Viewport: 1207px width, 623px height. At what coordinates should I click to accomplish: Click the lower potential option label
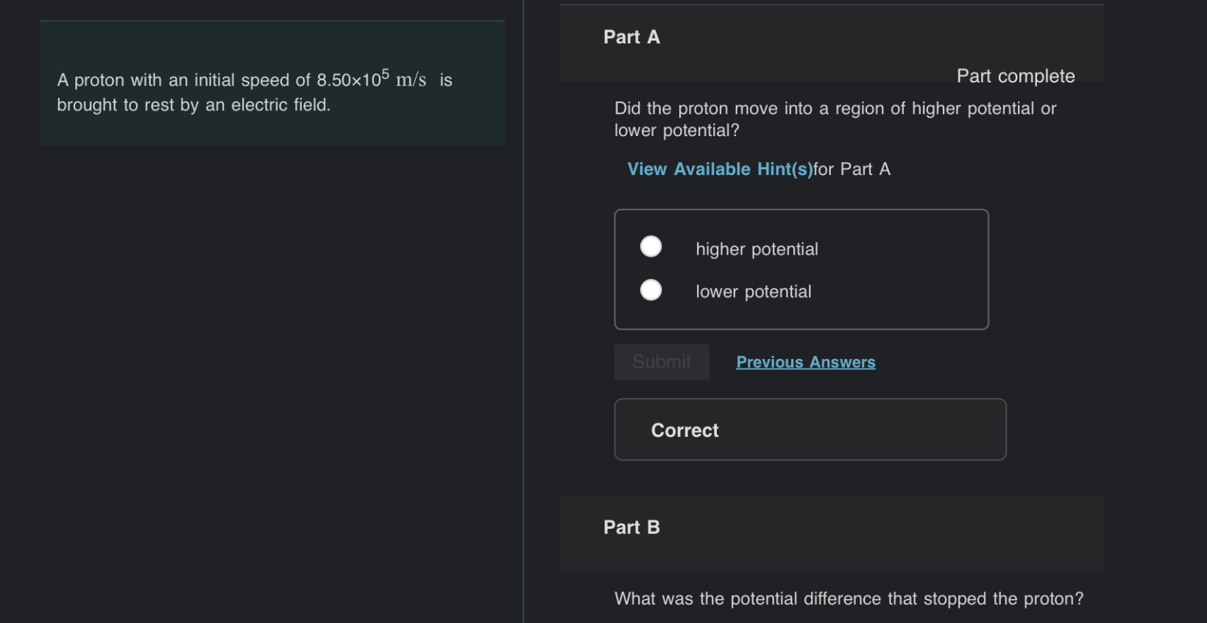(752, 291)
